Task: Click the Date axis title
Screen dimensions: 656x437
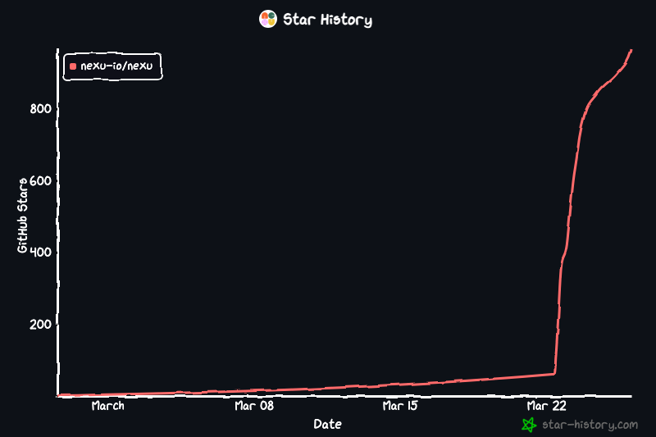Action: tap(327, 424)
